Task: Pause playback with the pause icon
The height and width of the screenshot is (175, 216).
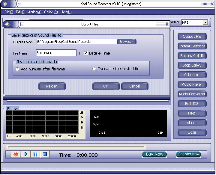Action: click(x=35, y=154)
